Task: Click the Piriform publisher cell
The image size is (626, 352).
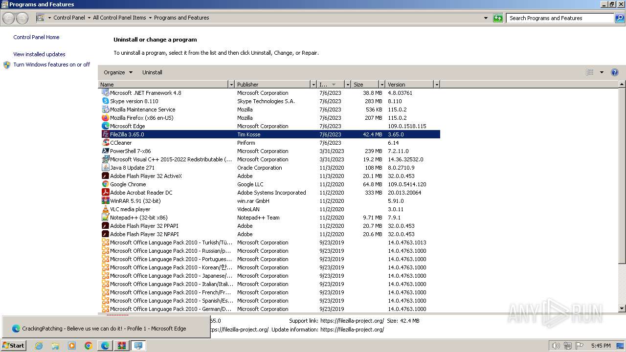Action: pos(246,143)
